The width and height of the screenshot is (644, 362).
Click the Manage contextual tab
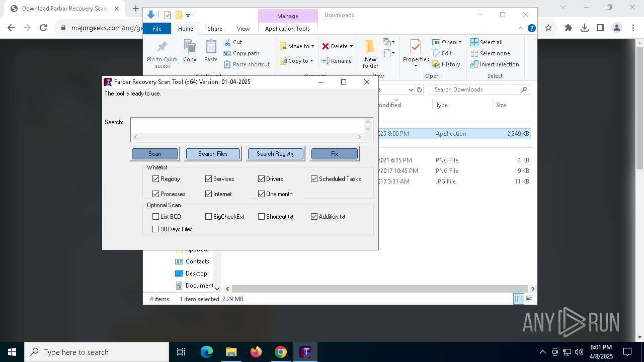coord(288,16)
